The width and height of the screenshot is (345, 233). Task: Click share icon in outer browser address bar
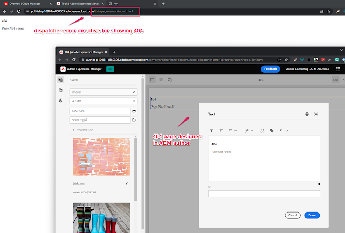(322, 11)
